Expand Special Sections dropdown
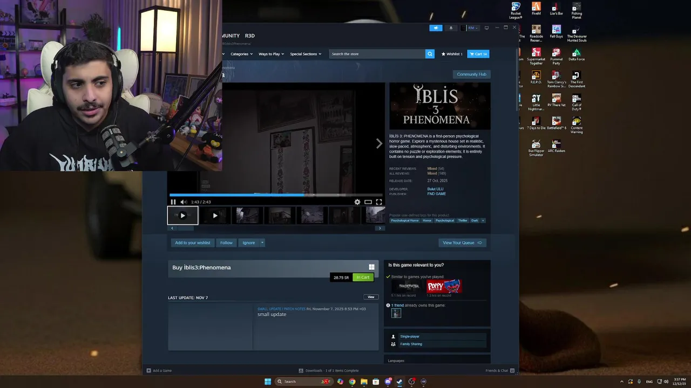The width and height of the screenshot is (691, 388). (306, 54)
